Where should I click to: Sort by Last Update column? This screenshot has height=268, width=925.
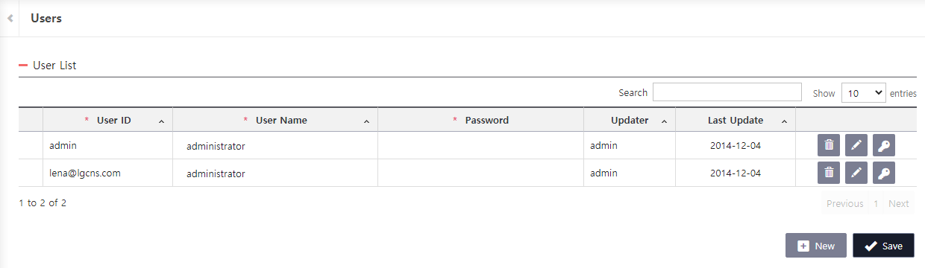click(736, 121)
